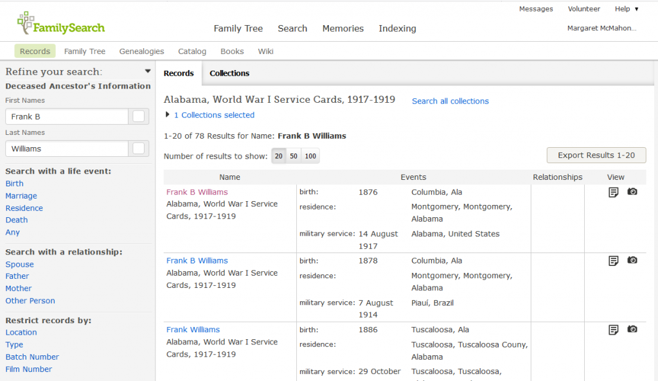Add a Father relationship
The width and height of the screenshot is (658, 381).
click(x=17, y=276)
